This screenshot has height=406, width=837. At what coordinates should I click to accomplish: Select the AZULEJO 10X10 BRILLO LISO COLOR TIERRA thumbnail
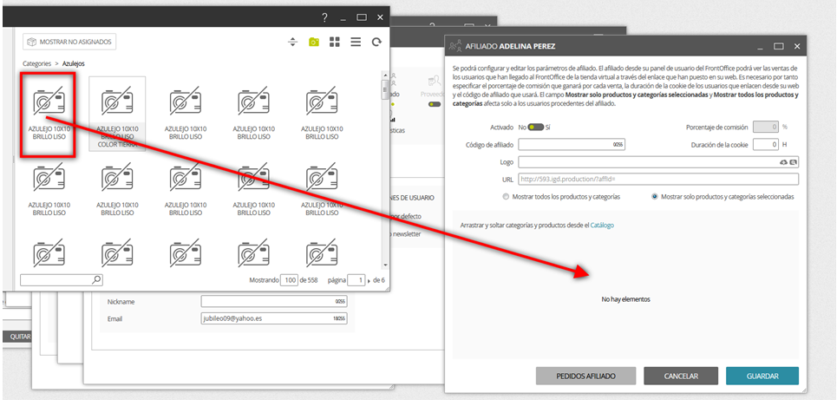tap(117, 114)
